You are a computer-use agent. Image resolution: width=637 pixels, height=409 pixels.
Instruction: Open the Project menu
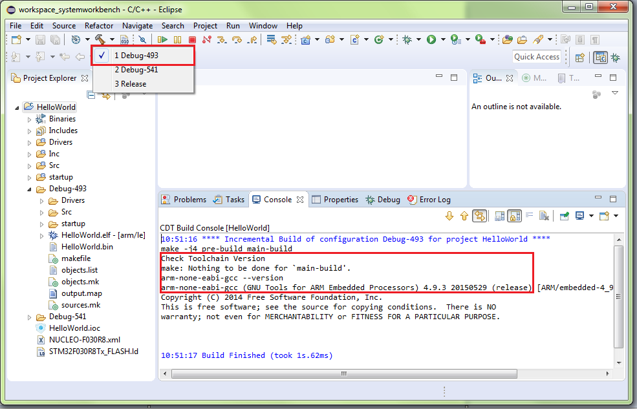click(205, 26)
